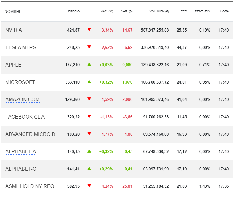Click the VAR. (%) column header

(x=107, y=11)
